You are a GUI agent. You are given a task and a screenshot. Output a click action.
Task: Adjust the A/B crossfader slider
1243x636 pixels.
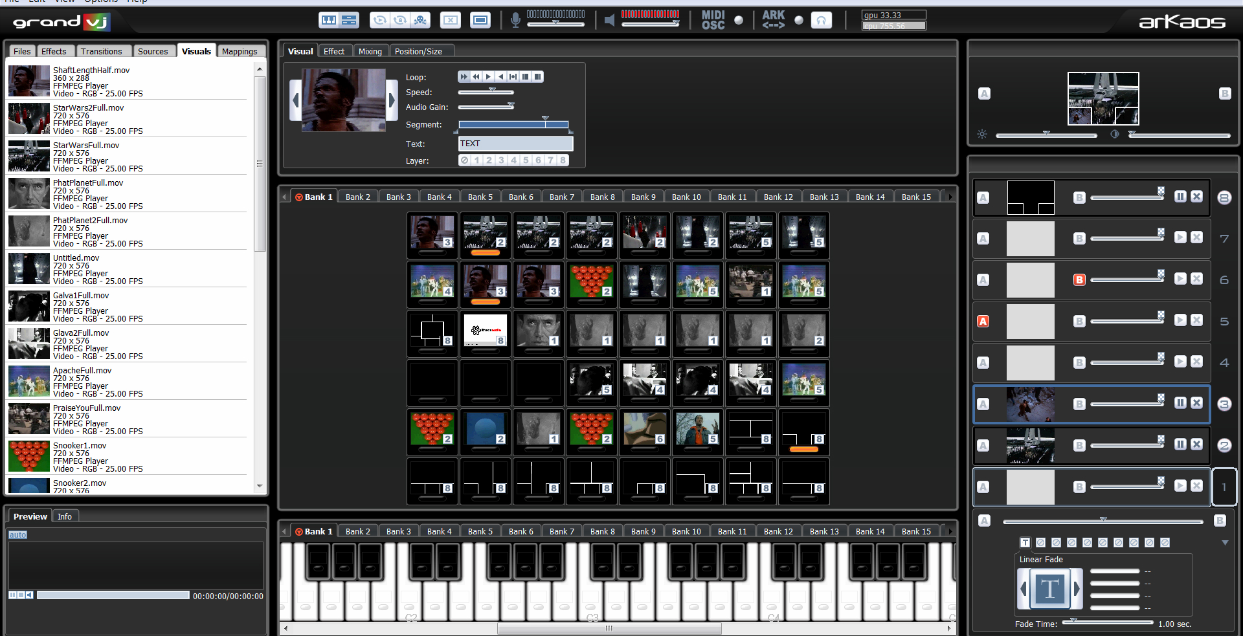pyautogui.click(x=1103, y=521)
